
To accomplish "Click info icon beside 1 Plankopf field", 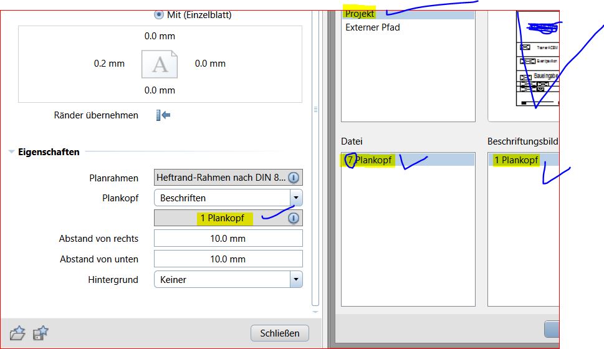I will coord(294,218).
